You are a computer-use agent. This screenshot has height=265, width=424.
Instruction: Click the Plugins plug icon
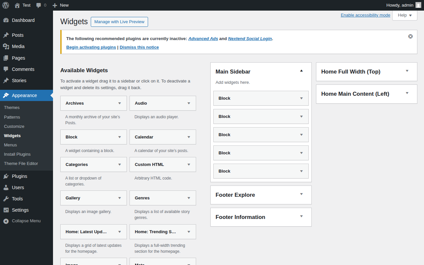6,176
